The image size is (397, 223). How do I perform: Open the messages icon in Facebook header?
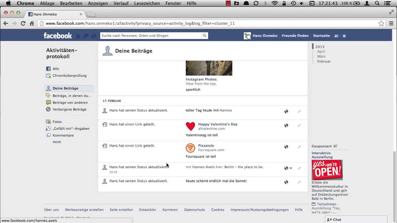coord(86,36)
